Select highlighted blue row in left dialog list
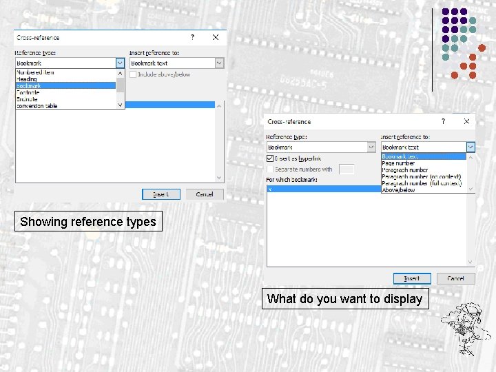Screen dimensions: 496x372 click(x=170, y=105)
